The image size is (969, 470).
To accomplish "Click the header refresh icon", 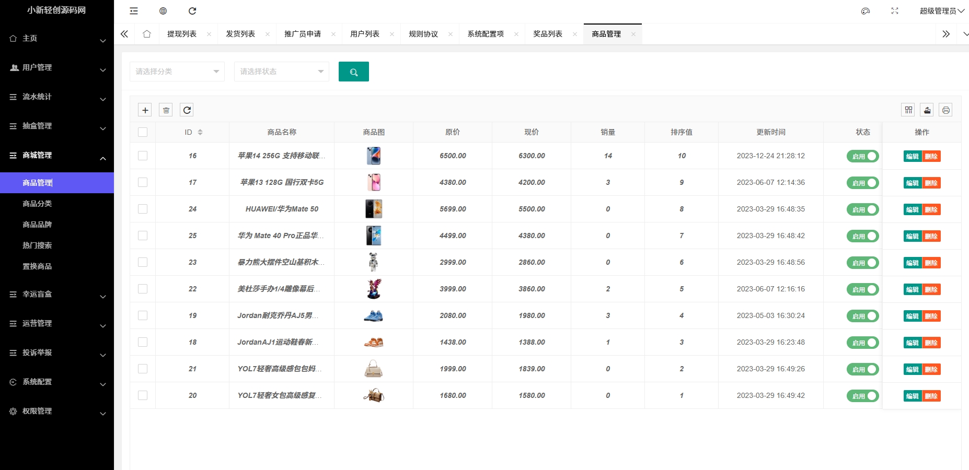I will tap(192, 11).
